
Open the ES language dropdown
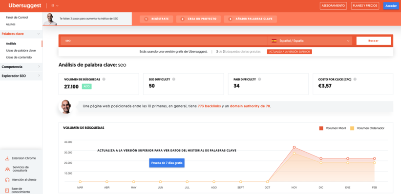pos(55,6)
